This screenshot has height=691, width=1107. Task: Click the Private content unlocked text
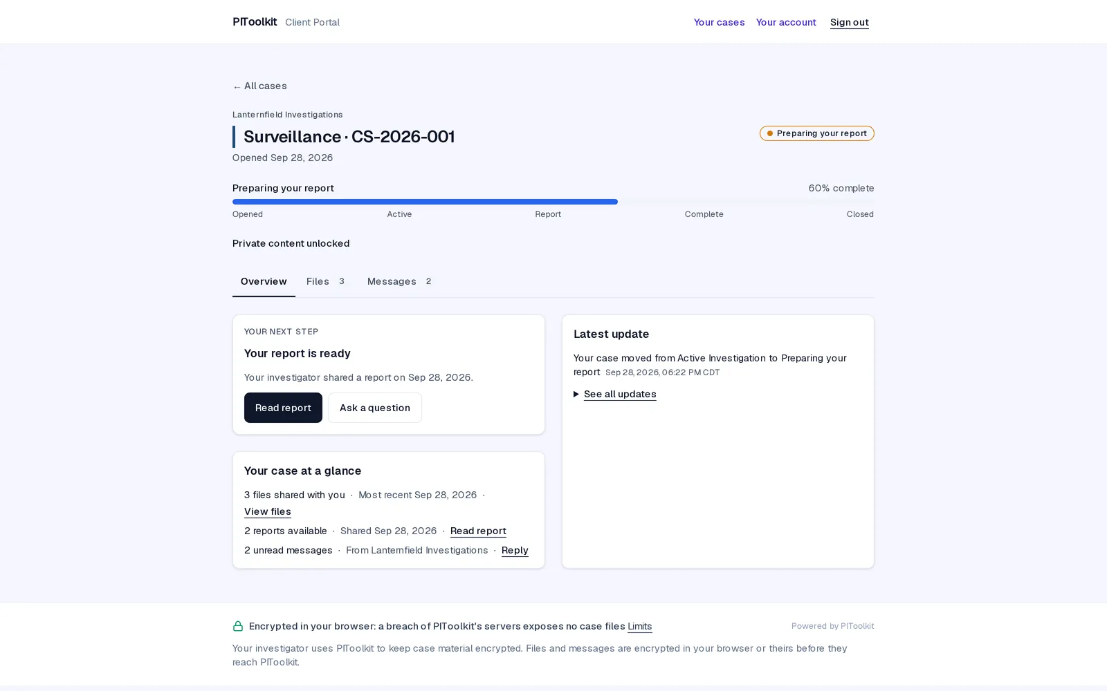pos(291,243)
